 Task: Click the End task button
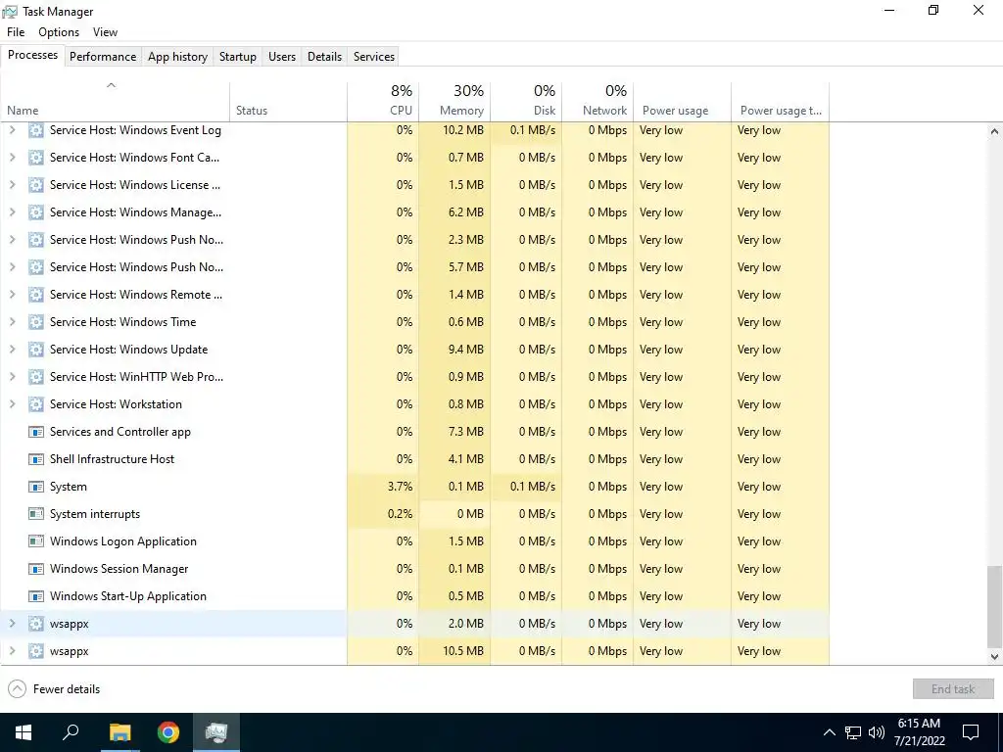click(953, 689)
